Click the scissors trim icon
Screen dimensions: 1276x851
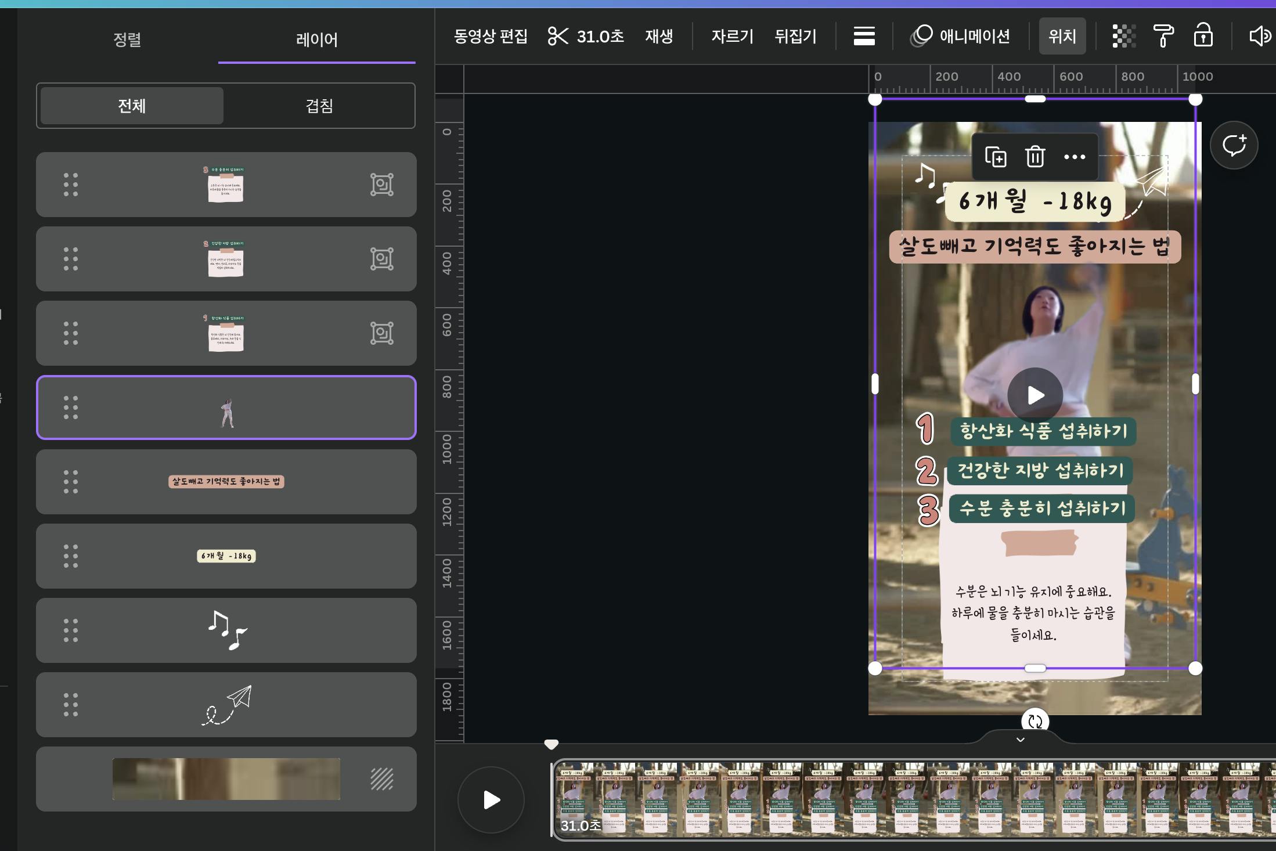558,36
